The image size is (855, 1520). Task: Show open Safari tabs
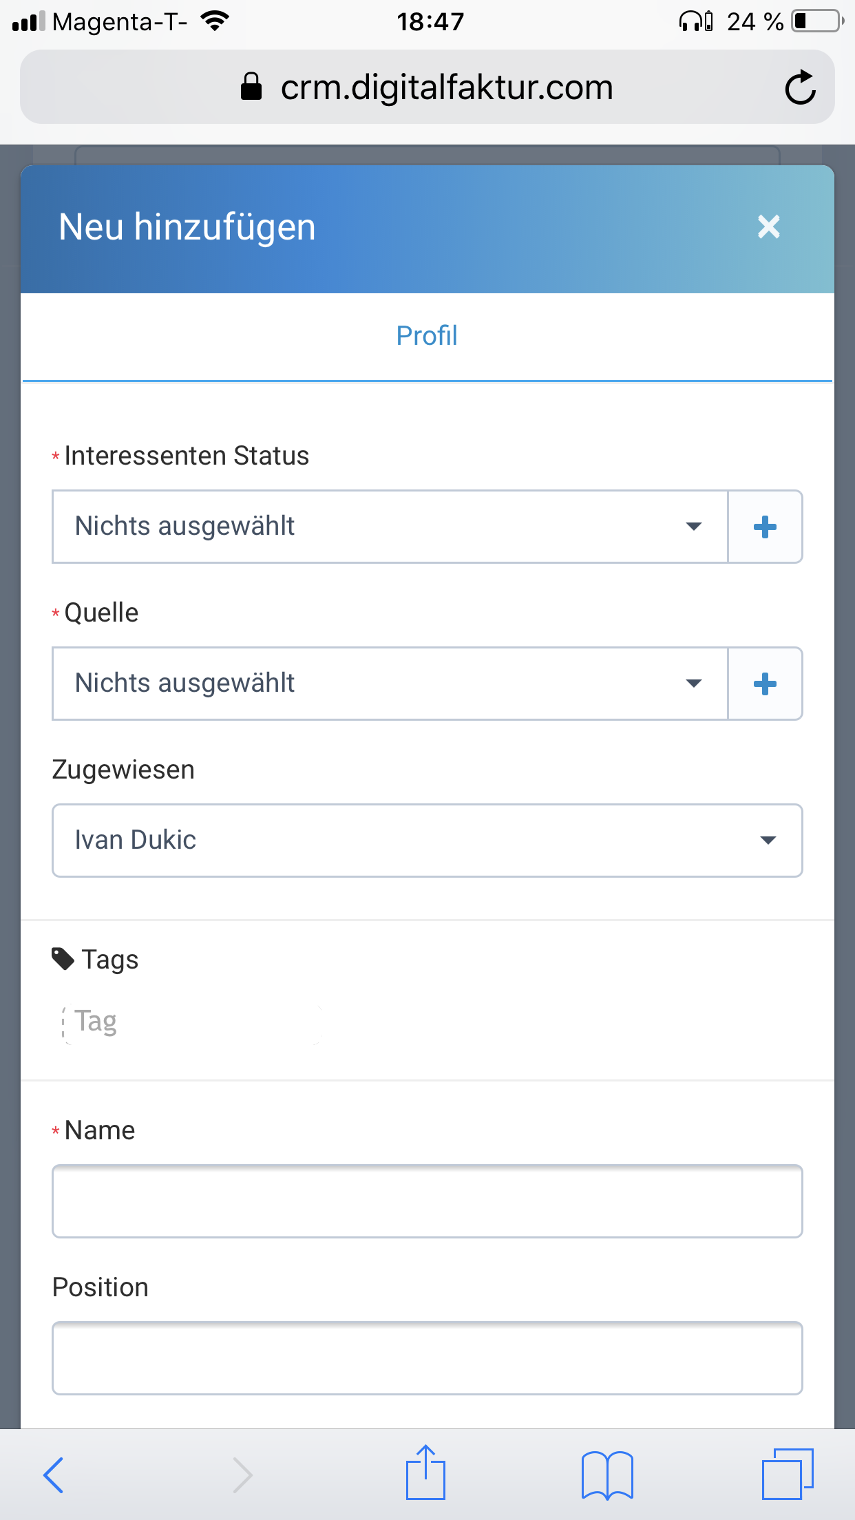click(x=788, y=1473)
